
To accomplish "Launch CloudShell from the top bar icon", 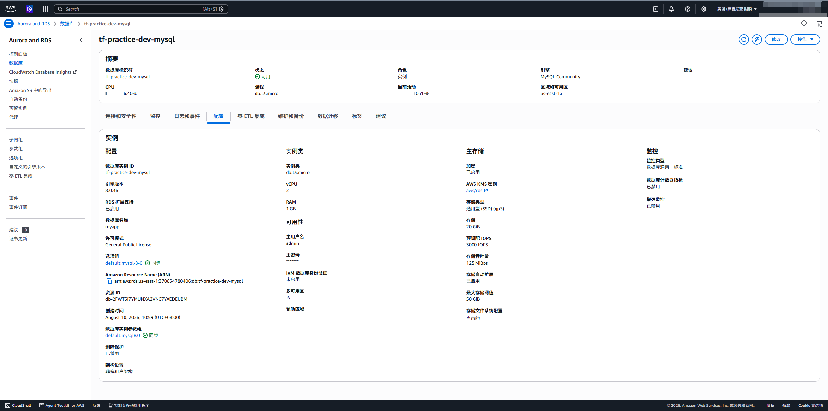I will coord(656,9).
